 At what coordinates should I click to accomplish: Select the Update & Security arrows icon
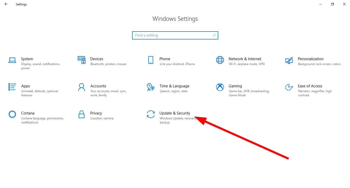pos(151,114)
